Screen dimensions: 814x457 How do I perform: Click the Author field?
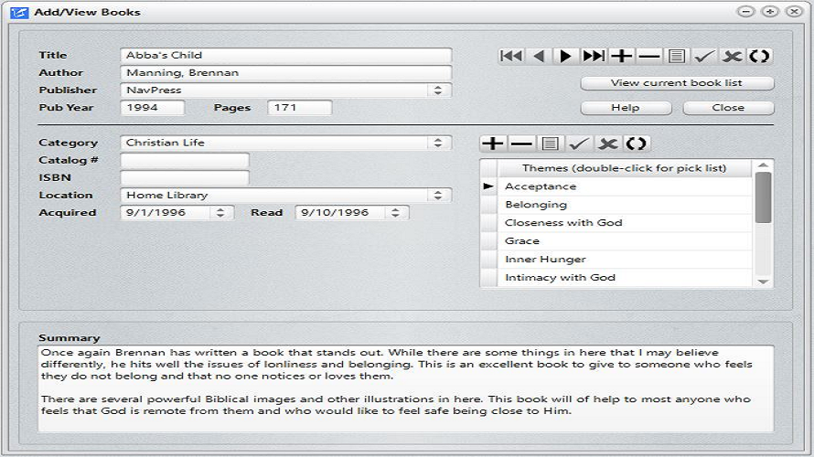(x=286, y=72)
